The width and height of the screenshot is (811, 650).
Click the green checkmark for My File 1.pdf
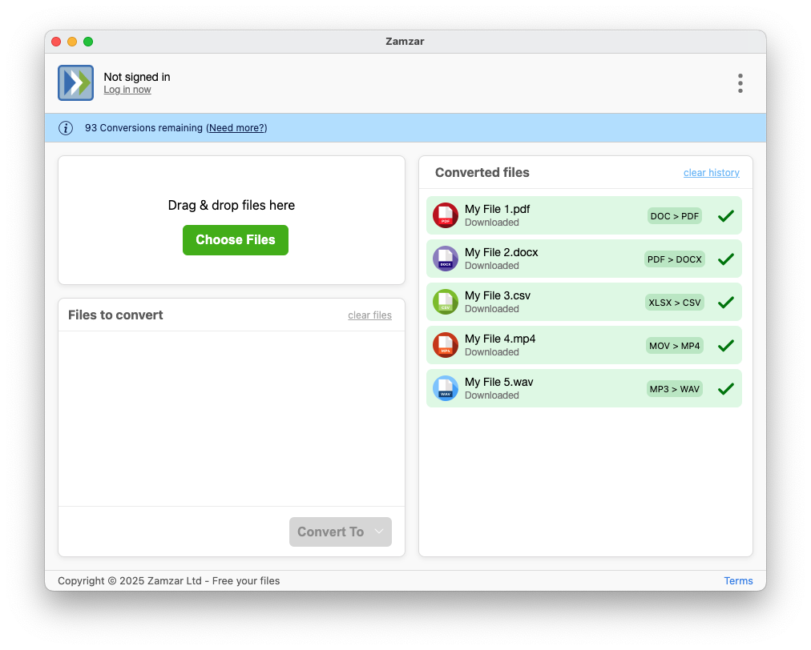tap(726, 215)
